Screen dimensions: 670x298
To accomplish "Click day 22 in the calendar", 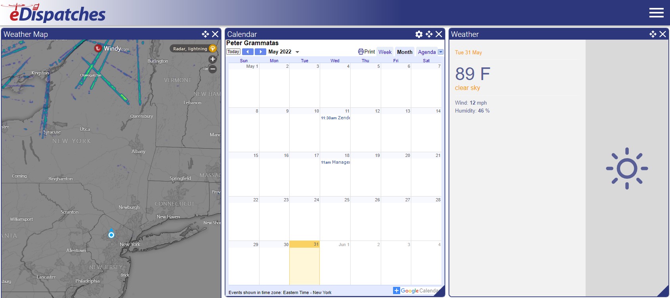I will click(256, 200).
